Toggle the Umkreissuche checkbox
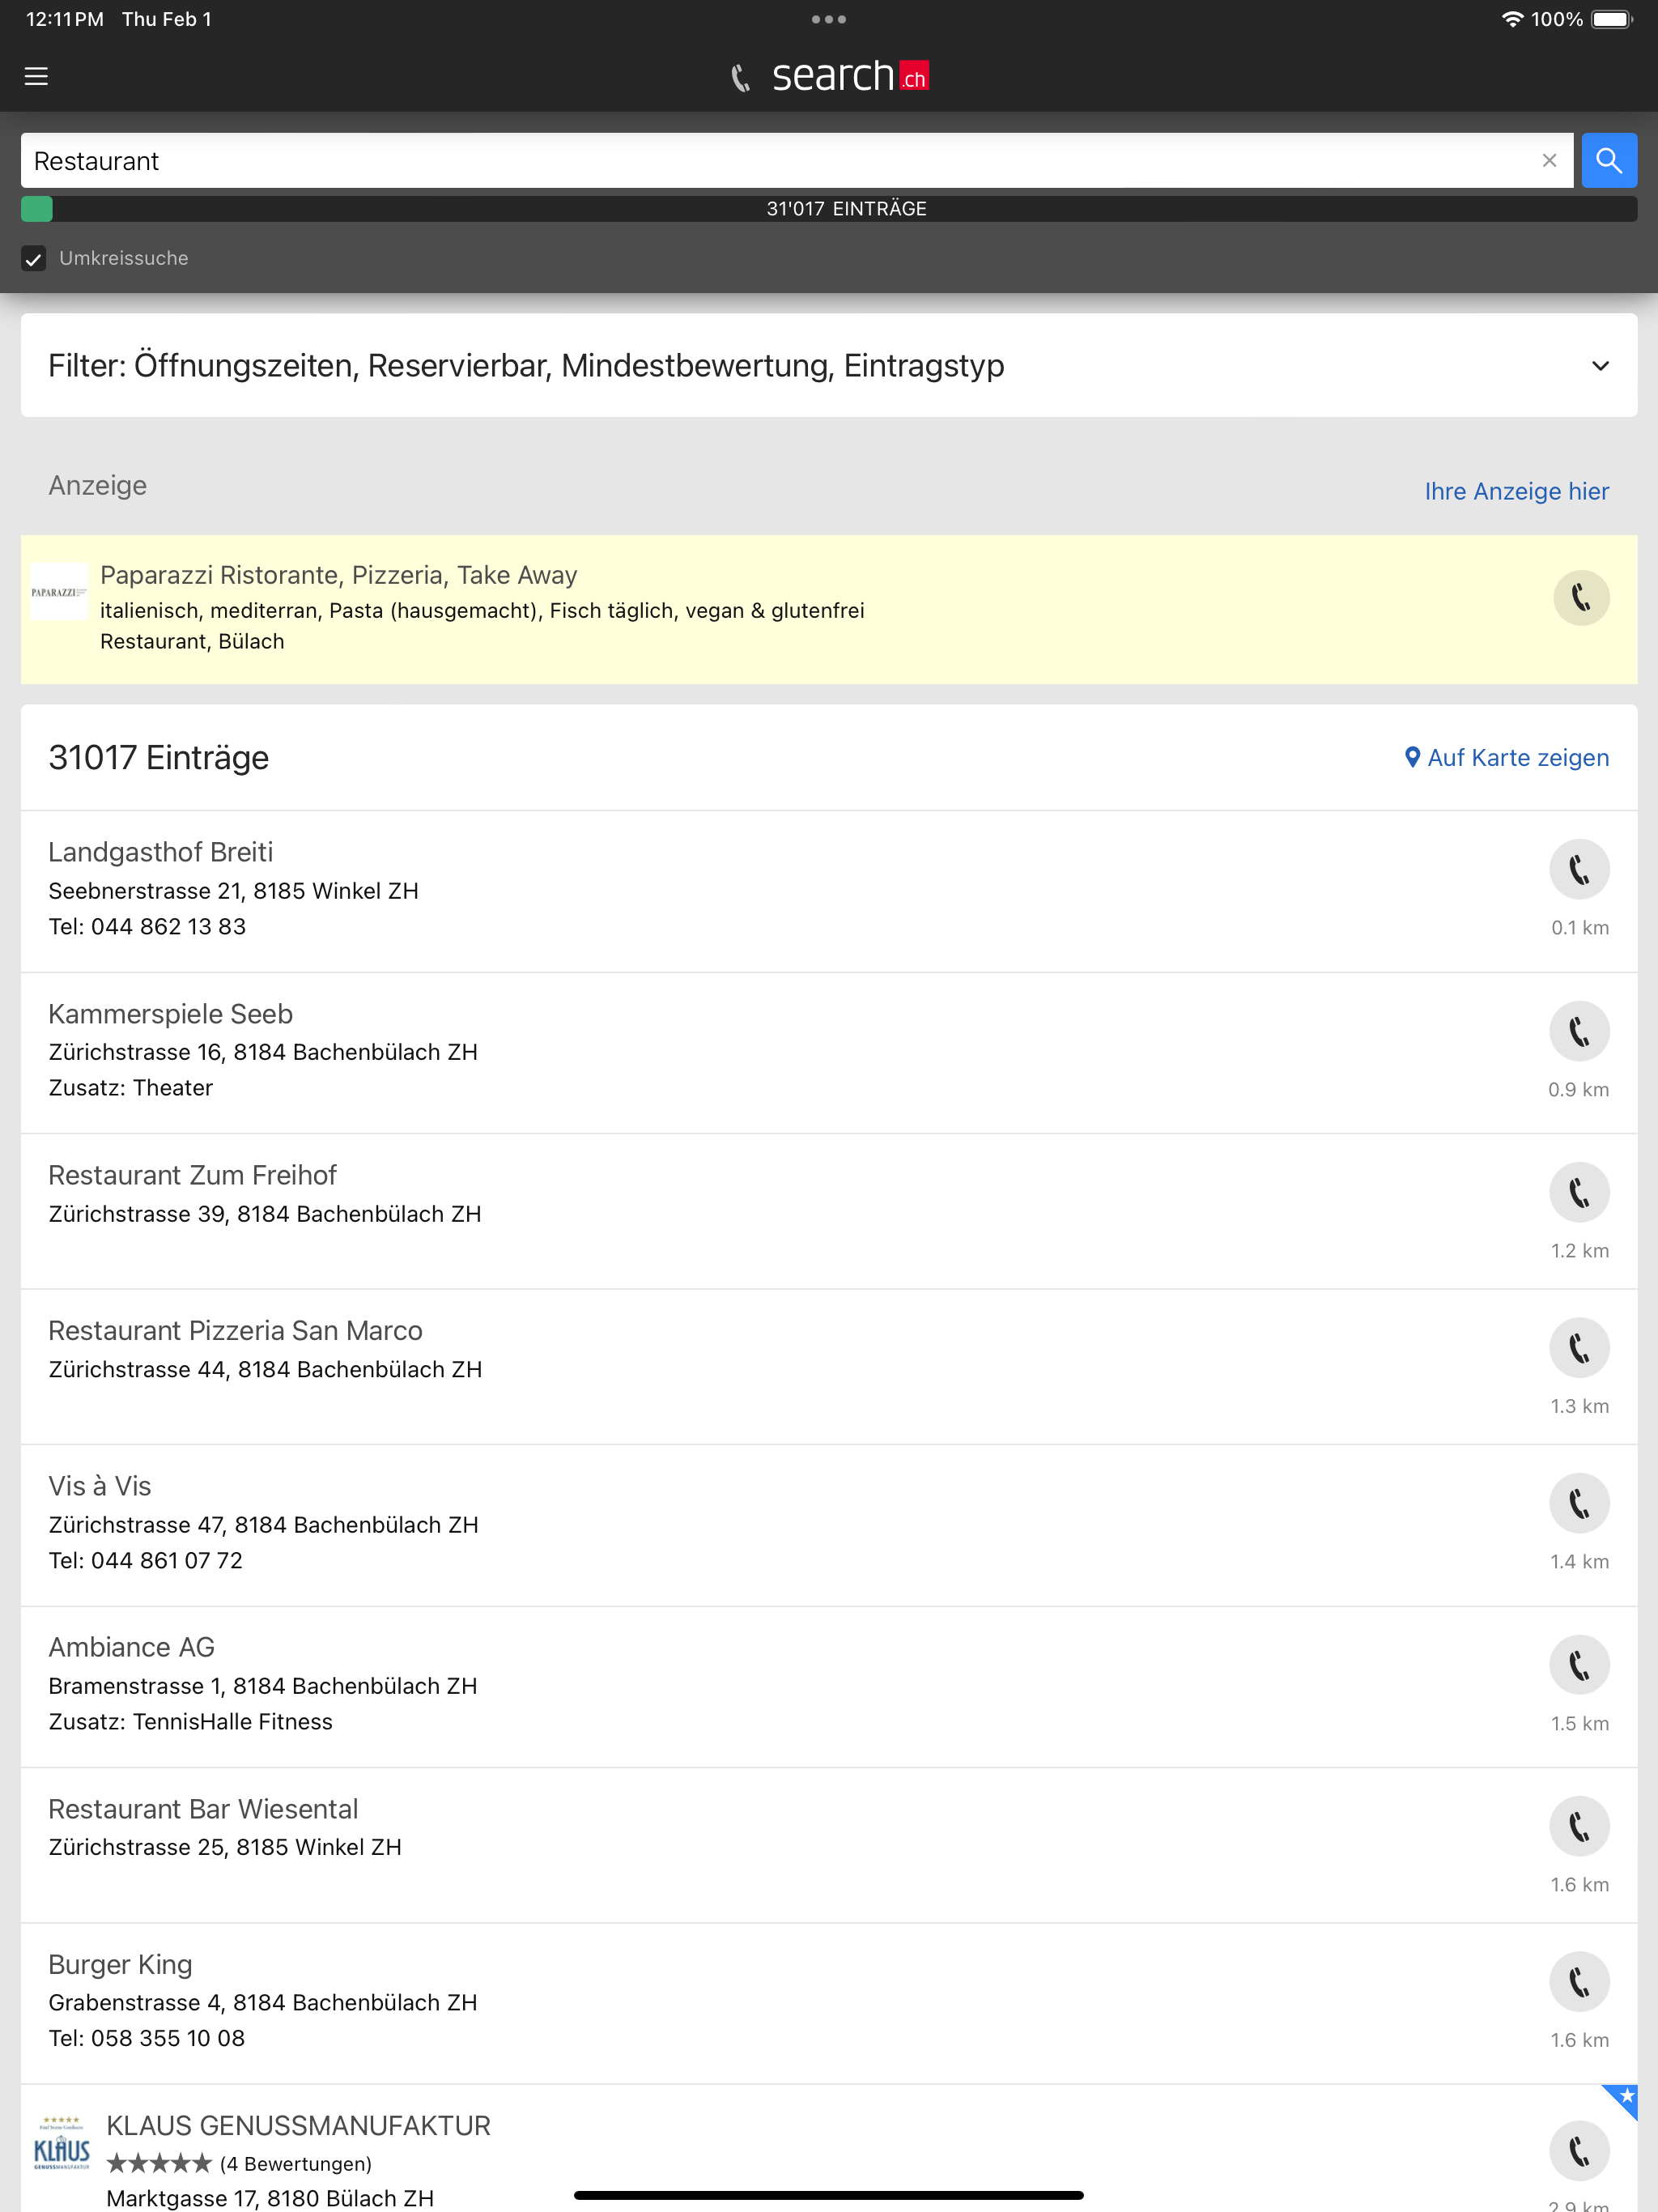 34,259
